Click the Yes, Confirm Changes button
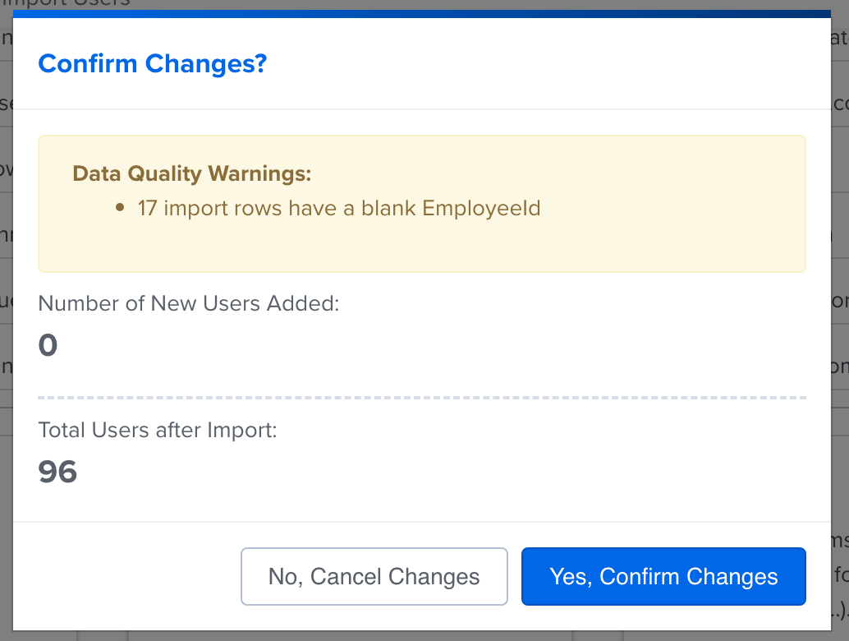Image resolution: width=849 pixels, height=641 pixels. (663, 576)
